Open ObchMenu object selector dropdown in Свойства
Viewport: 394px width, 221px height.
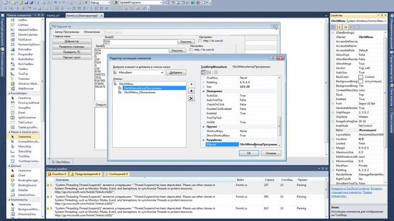click(385, 21)
